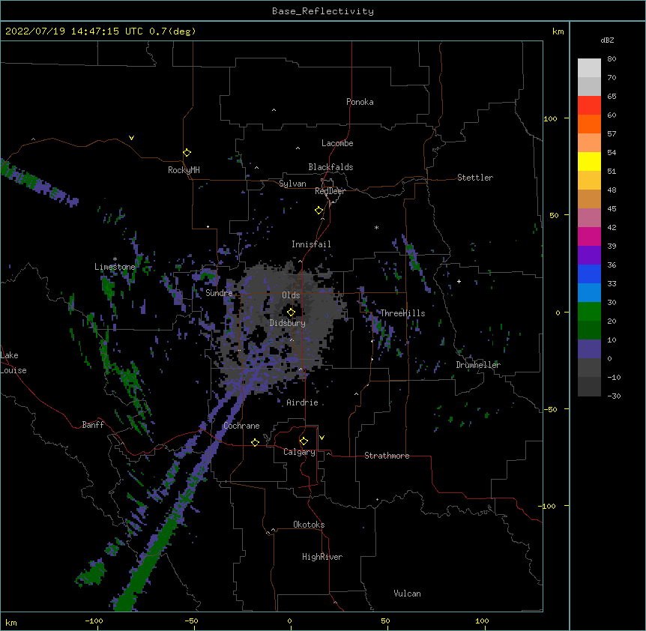Click the dBZ legend heading
The height and width of the screenshot is (631, 646).
[607, 40]
